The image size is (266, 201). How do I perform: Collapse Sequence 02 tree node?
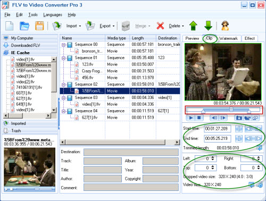pos(63,85)
